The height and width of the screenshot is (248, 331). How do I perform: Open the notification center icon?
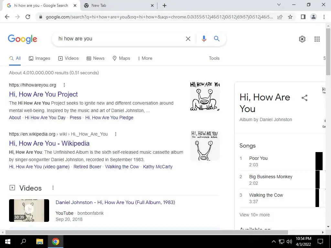tap(320, 242)
